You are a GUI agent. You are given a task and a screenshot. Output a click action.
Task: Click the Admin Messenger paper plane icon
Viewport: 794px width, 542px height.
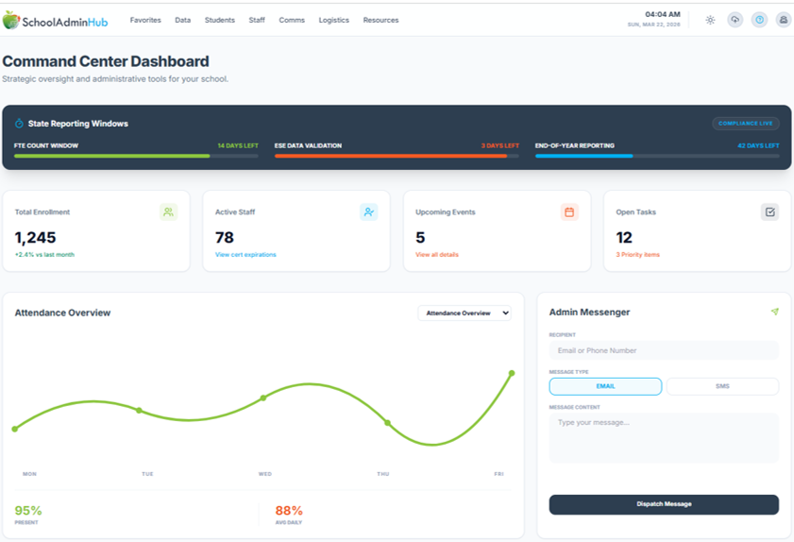click(774, 312)
